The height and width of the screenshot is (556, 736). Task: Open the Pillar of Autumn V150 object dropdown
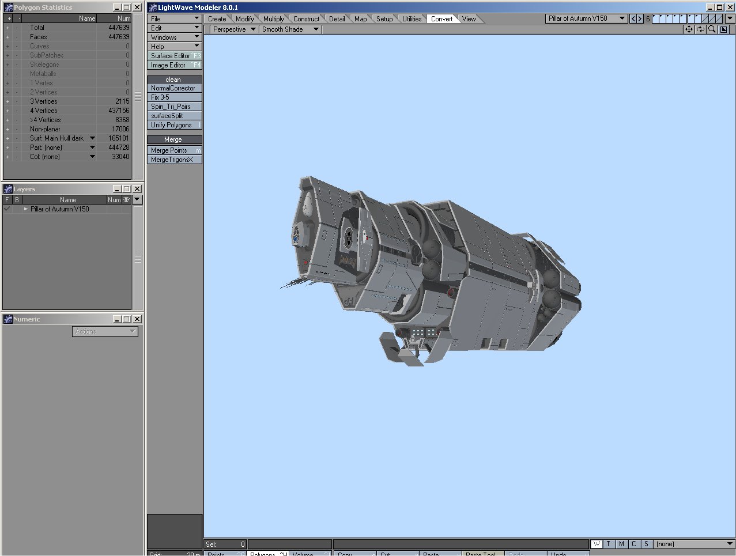tap(587, 18)
